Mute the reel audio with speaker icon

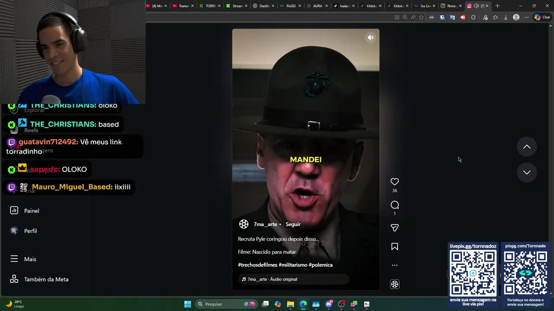[370, 38]
